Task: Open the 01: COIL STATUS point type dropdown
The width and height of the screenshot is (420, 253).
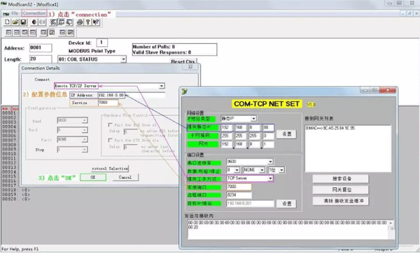Action: pos(123,59)
